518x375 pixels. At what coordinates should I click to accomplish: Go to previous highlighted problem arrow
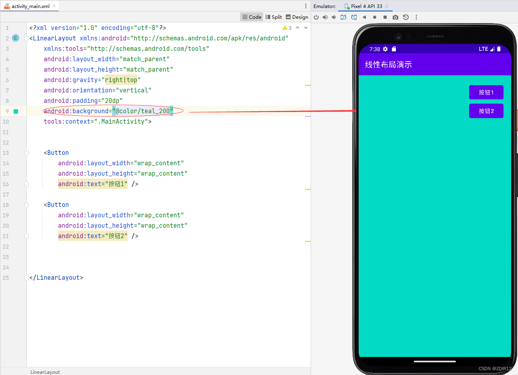pos(297,28)
